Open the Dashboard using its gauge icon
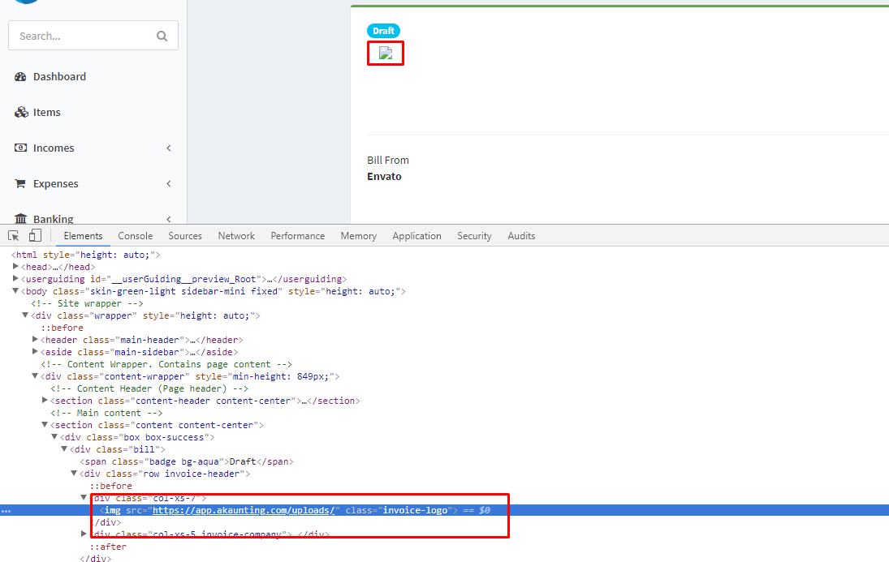Screen dimensions: 889x562 tap(20, 76)
